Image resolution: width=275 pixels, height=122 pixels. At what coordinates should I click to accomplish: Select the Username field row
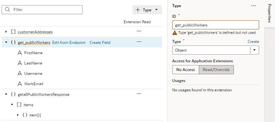[x=82, y=73]
